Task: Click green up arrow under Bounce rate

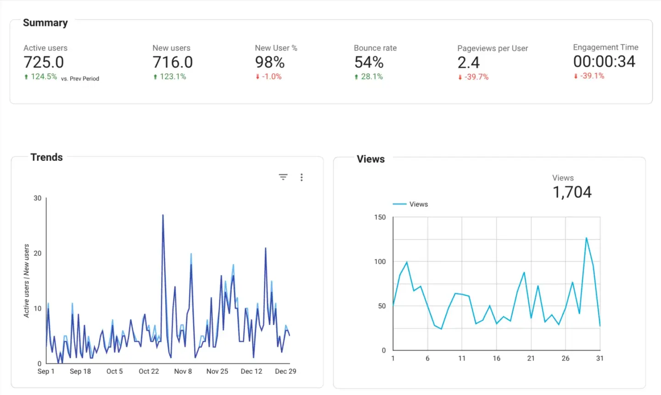Action: coord(356,77)
